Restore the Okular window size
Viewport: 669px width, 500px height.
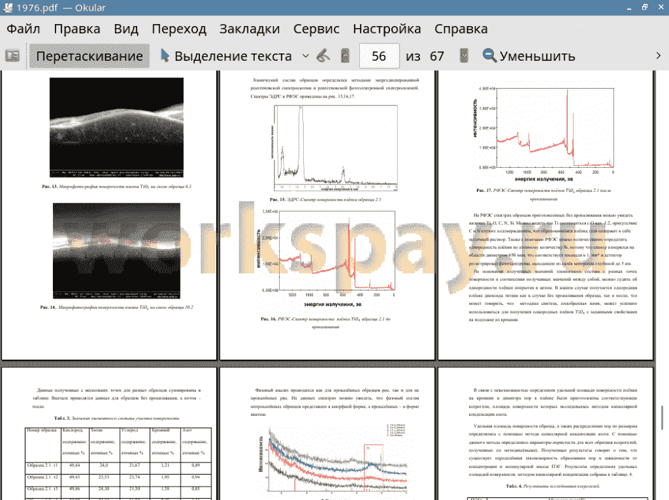point(645,7)
